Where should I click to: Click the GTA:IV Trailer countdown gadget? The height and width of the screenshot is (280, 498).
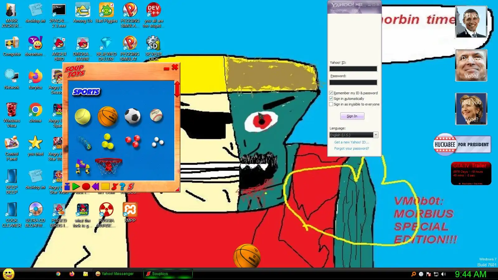coord(471,173)
